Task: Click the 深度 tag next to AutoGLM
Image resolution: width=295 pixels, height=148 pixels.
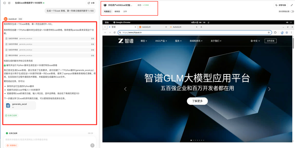Action: [20, 19]
